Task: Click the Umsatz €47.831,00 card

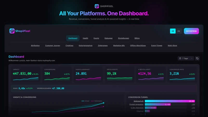Action: (25, 74)
